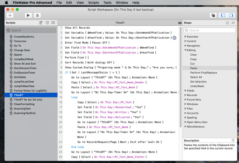Select the ScanningText script
This screenshot has width=239, height=163.
coord(22,109)
